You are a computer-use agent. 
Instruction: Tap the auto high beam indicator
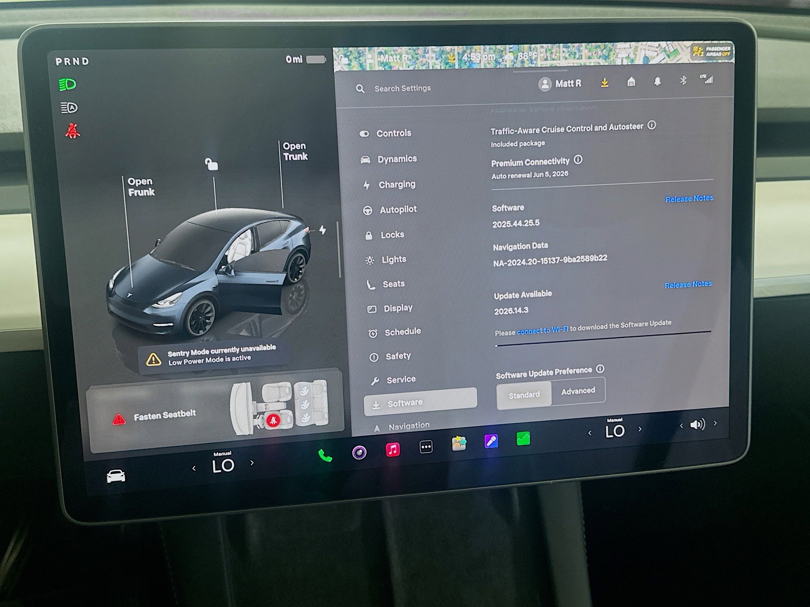pyautogui.click(x=69, y=108)
